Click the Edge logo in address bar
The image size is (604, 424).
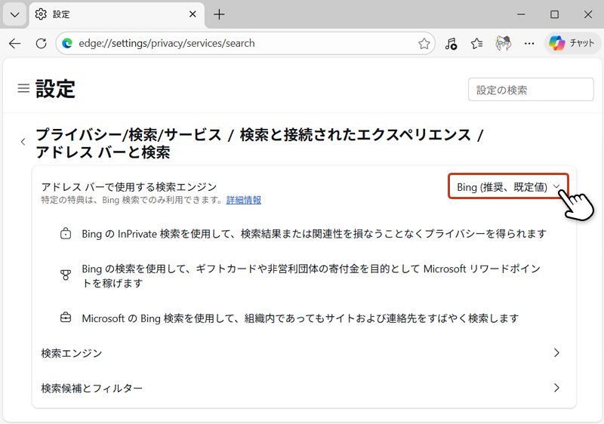(x=67, y=44)
